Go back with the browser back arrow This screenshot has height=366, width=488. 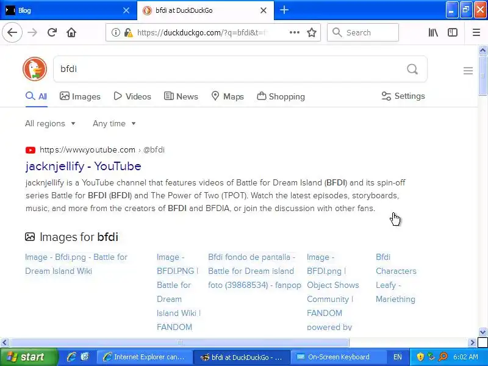pos(12,32)
